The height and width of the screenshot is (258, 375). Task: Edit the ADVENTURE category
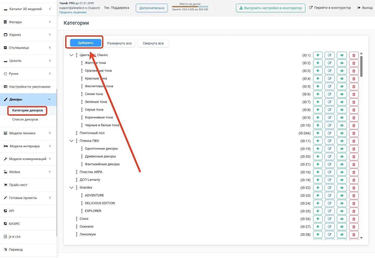click(x=330, y=195)
